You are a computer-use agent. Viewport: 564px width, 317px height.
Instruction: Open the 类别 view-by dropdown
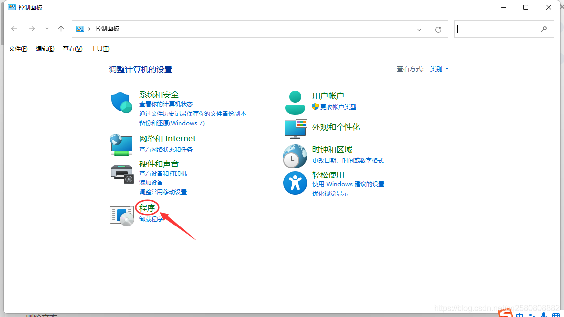(x=439, y=69)
